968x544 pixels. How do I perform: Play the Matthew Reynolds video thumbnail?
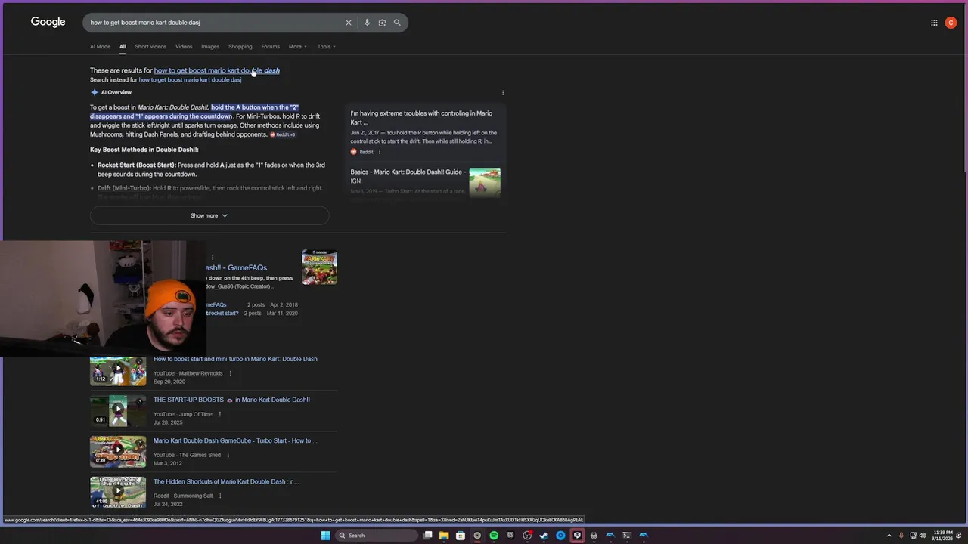pyautogui.click(x=118, y=369)
